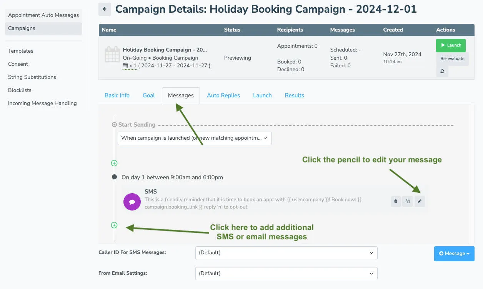Click the purple SMS chat bubble icon
The height and width of the screenshot is (289, 483).
[132, 202]
